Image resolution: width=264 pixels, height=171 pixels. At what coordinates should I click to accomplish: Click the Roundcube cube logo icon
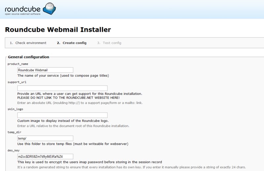click(x=49, y=9)
